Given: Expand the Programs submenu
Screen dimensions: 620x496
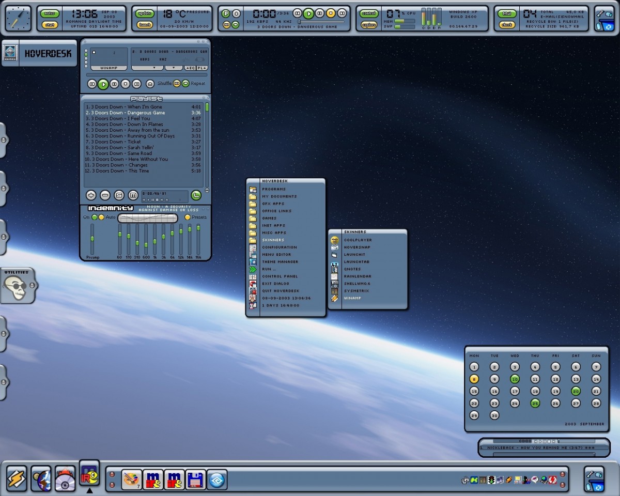Looking at the screenshot, I should pos(286,189).
